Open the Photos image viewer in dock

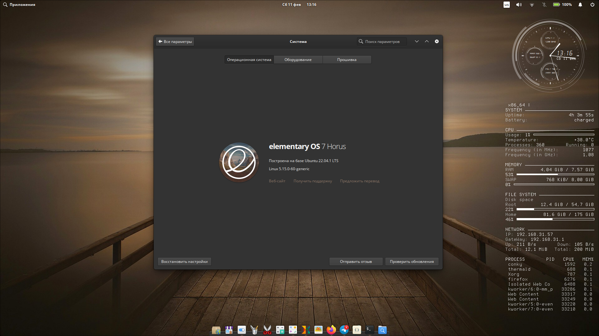tap(318, 330)
